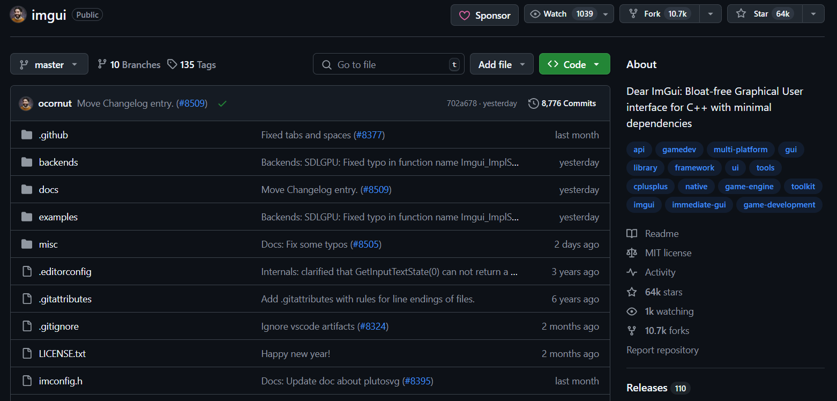This screenshot has width=837, height=401.
Task: Open the Releases 110 heading link
Action: (658, 388)
